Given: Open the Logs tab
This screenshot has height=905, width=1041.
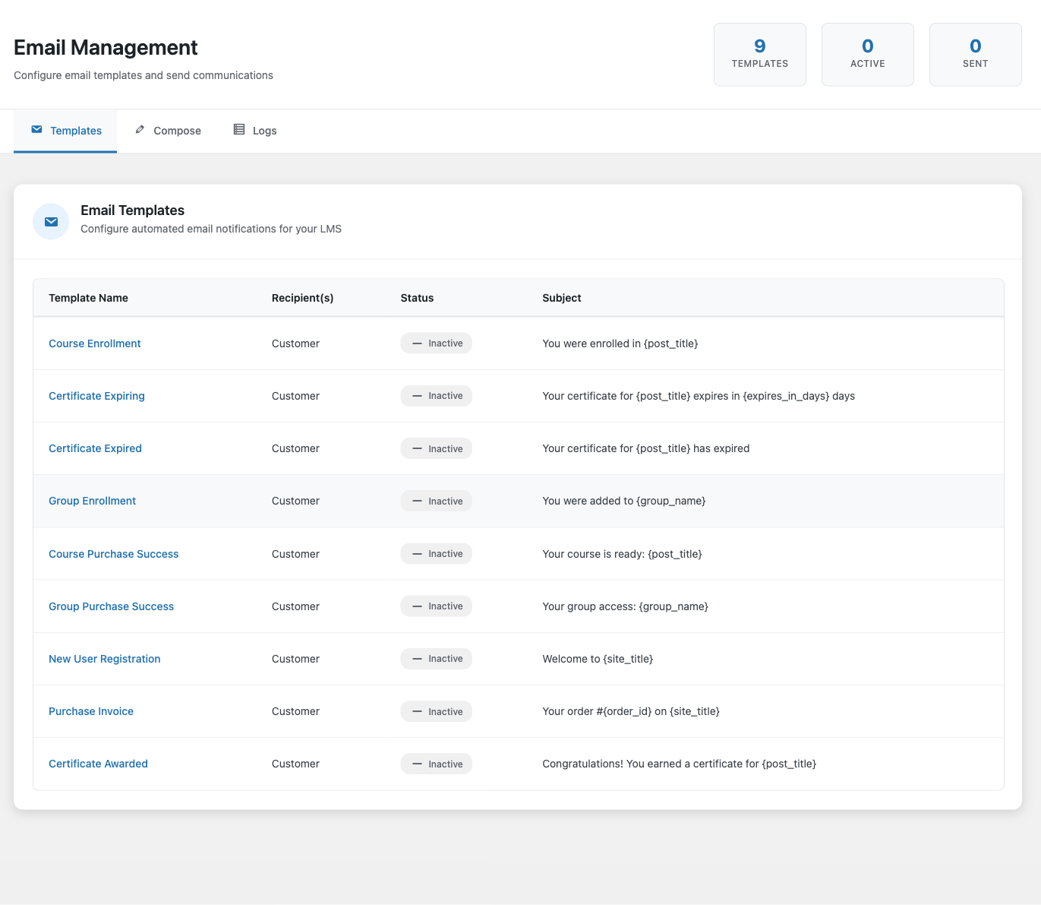Looking at the screenshot, I should (255, 130).
